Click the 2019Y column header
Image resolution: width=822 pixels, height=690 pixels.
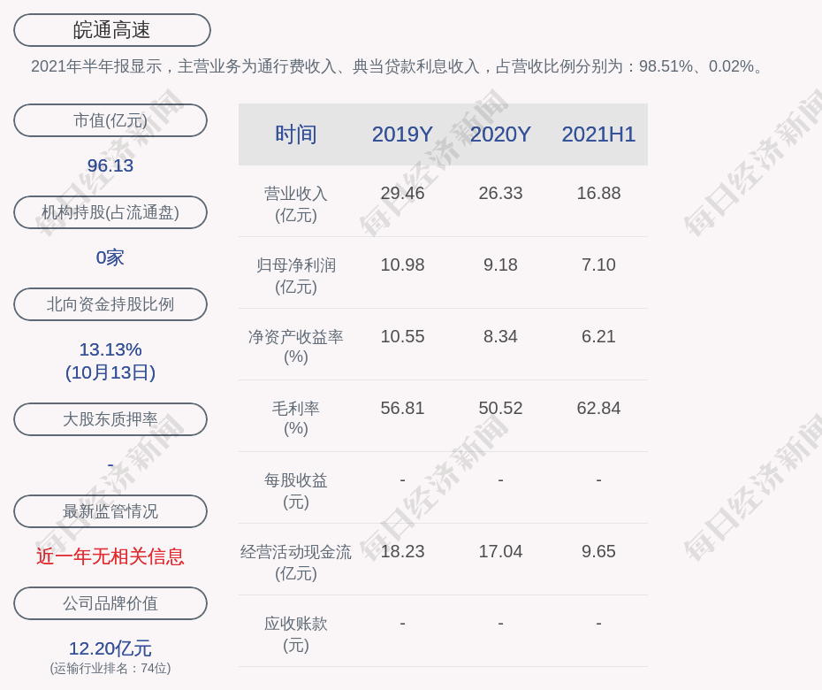(x=402, y=134)
